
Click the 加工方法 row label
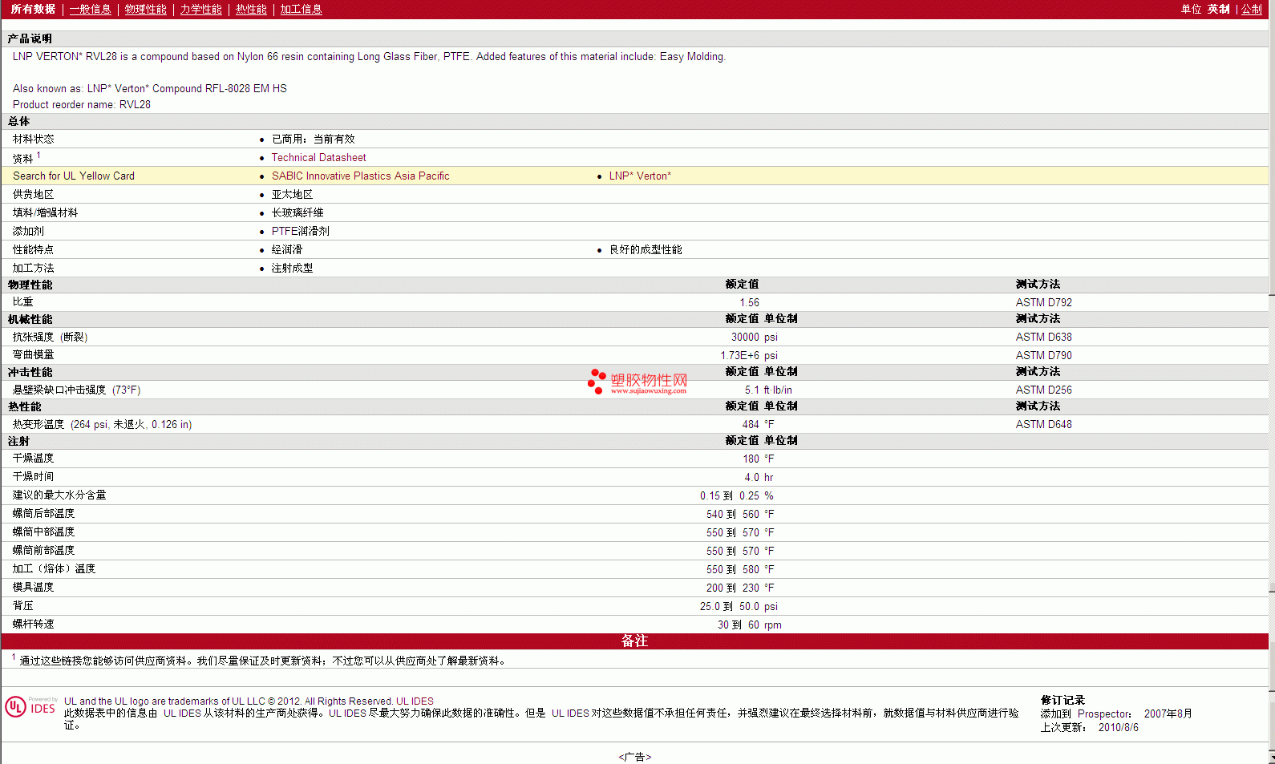click(33, 269)
